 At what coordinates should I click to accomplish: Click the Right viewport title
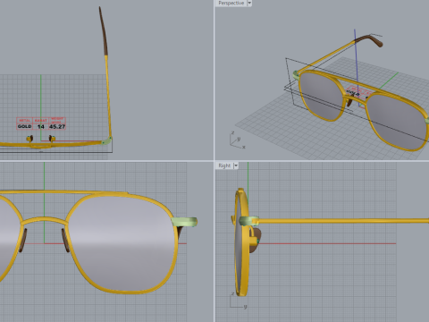224,165
